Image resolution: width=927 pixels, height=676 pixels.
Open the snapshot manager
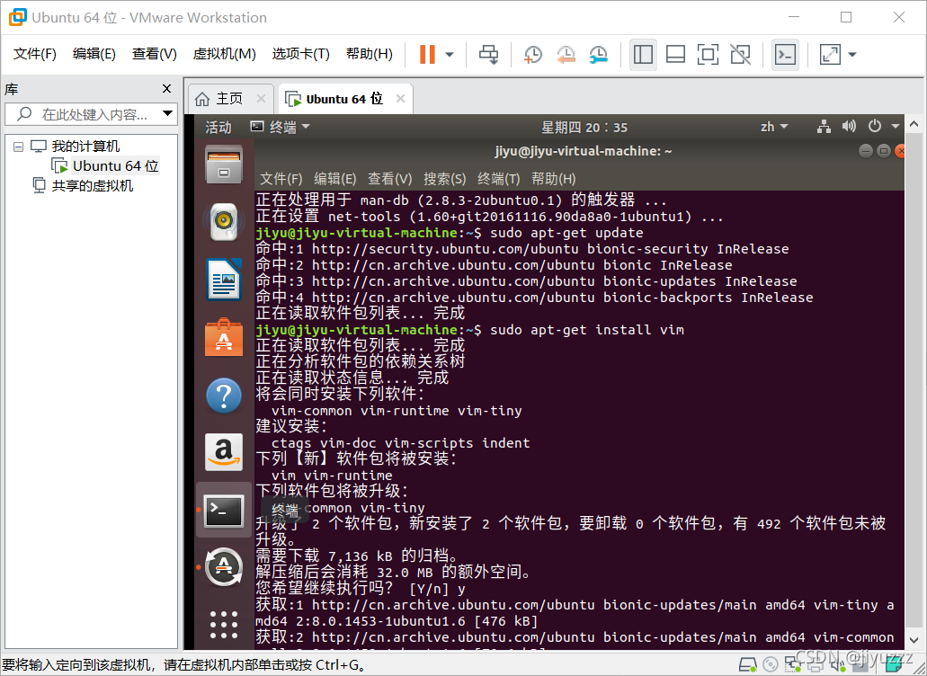coord(598,54)
